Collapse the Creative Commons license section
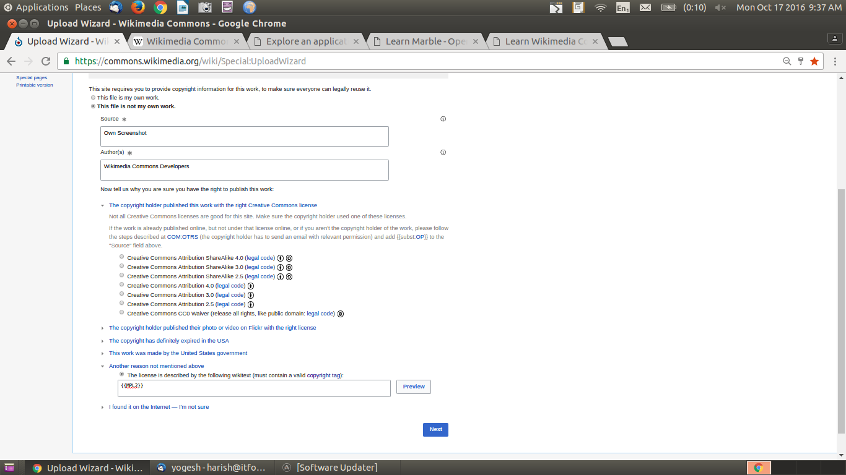 pos(213,205)
